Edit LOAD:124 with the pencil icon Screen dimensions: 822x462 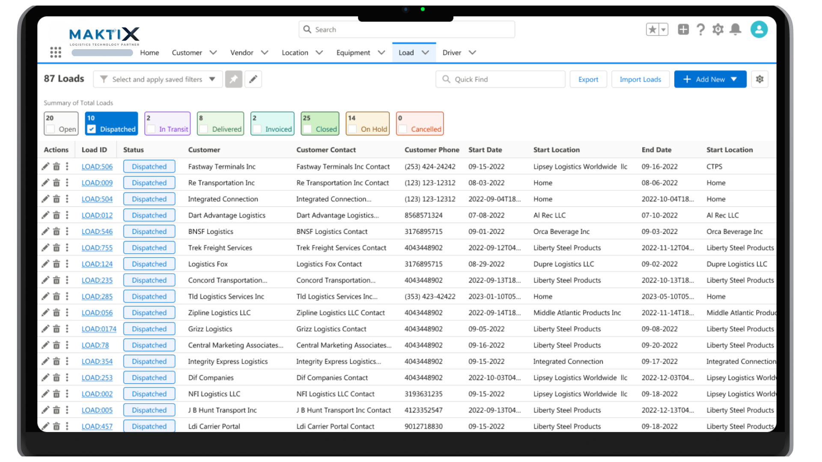click(x=45, y=264)
